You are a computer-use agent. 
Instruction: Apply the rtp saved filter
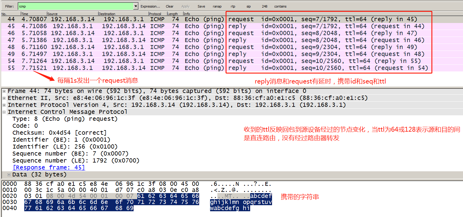(233, 6)
